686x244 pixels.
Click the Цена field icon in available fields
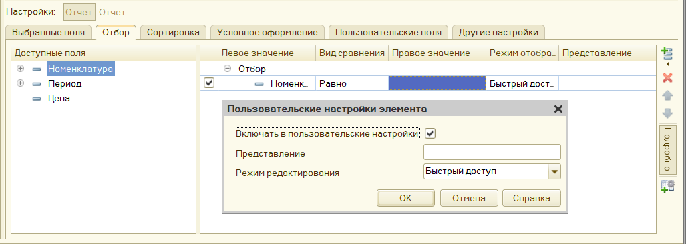(x=37, y=99)
